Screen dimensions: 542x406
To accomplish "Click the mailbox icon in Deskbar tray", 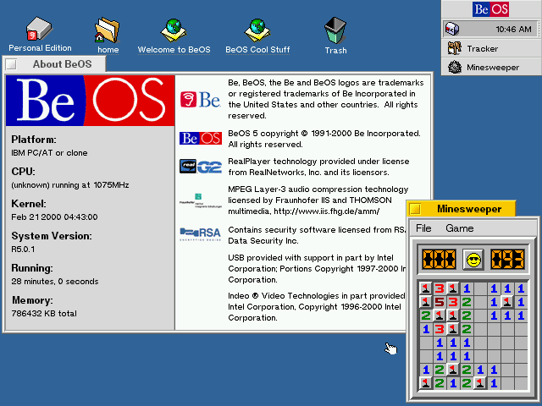I will click(451, 29).
